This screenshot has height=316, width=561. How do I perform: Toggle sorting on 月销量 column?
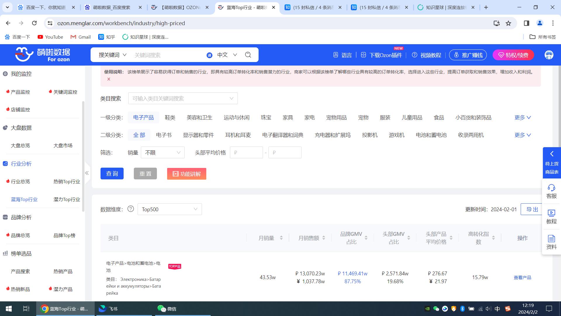pos(281,238)
